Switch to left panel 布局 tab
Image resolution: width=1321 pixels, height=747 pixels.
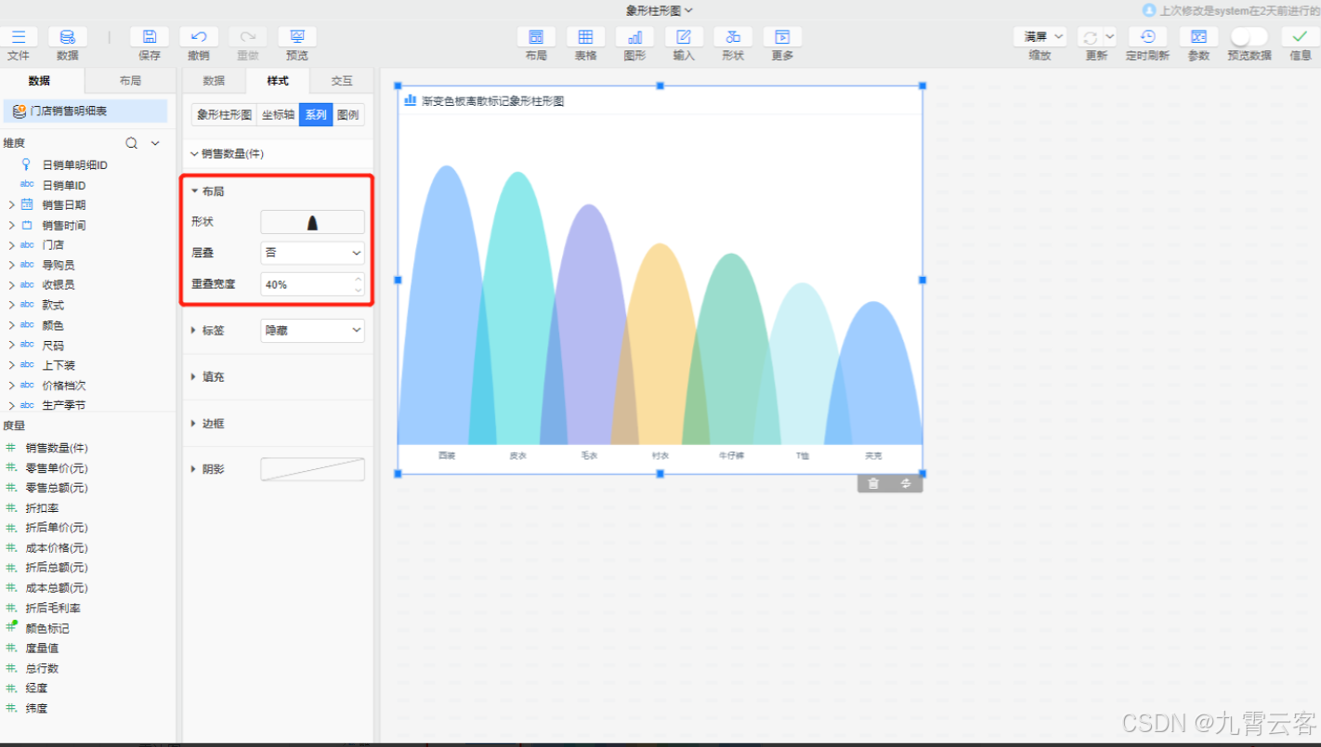[130, 81]
